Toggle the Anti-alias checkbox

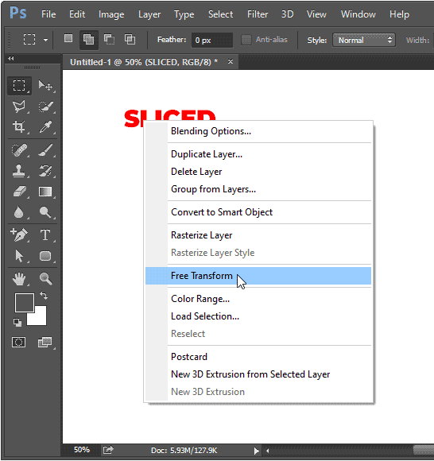click(x=246, y=40)
